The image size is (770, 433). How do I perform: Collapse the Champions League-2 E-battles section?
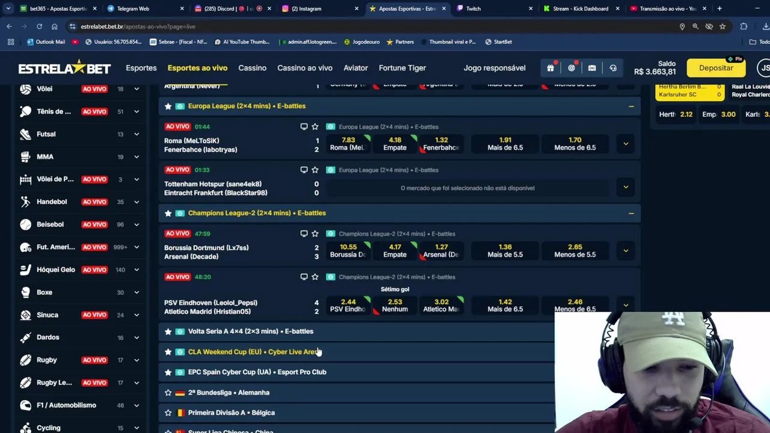click(x=631, y=213)
